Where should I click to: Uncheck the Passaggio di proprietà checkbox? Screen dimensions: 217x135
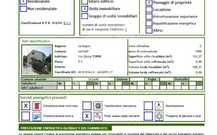[149, 2]
